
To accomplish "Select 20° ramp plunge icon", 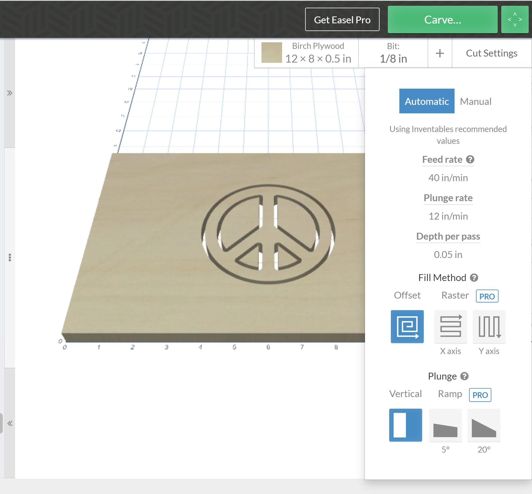I will (x=484, y=425).
